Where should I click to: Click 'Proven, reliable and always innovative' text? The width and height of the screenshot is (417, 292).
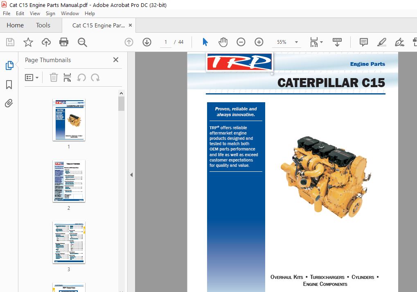click(x=236, y=112)
